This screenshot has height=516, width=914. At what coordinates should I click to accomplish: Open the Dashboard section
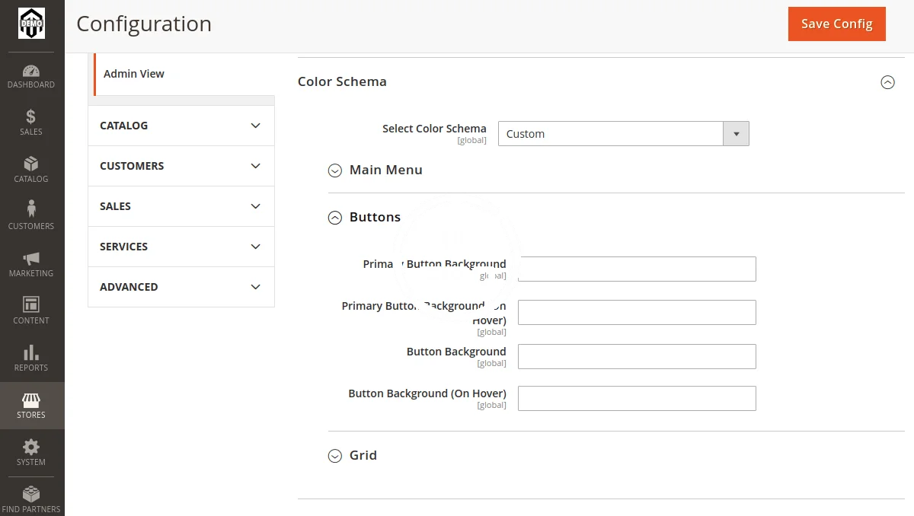(31, 76)
